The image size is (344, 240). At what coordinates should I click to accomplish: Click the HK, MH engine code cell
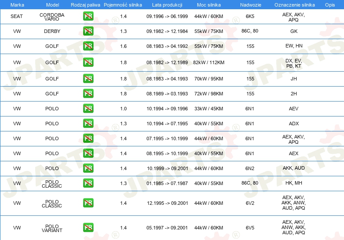pos(294,183)
